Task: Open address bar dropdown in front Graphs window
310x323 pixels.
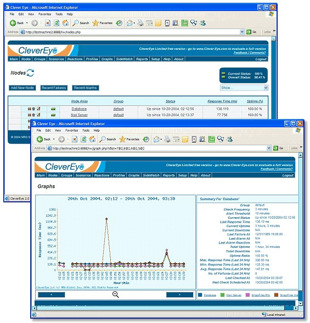Action: [269, 148]
